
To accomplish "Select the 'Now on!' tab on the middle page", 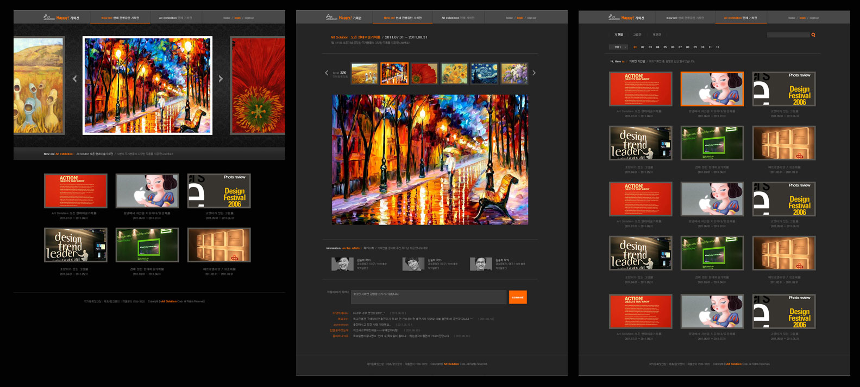I will (x=403, y=18).
